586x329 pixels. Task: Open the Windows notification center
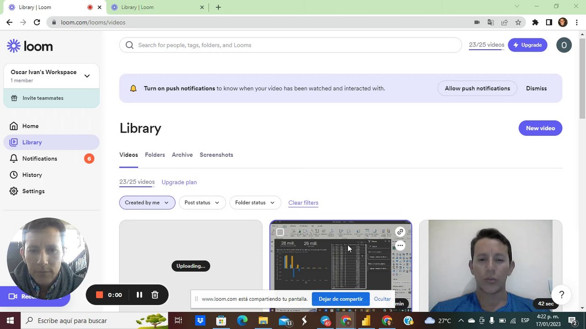pyautogui.click(x=572, y=320)
